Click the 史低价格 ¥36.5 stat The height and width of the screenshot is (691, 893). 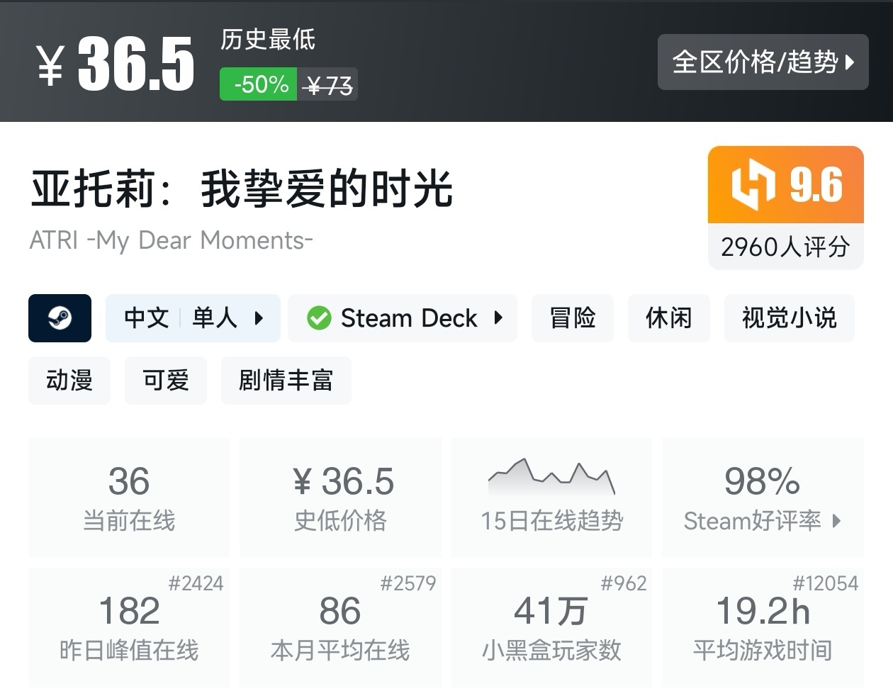(x=341, y=498)
